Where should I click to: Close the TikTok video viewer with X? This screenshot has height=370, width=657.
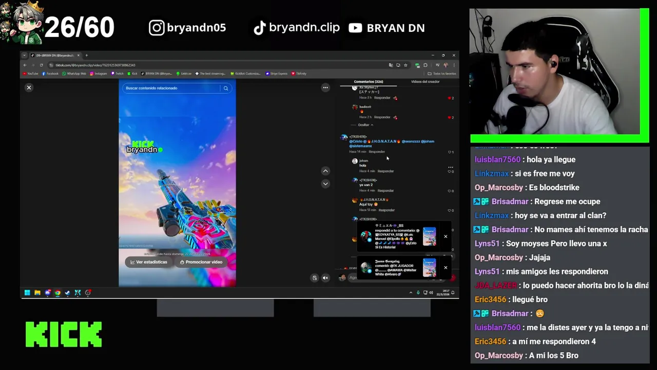[x=29, y=87]
